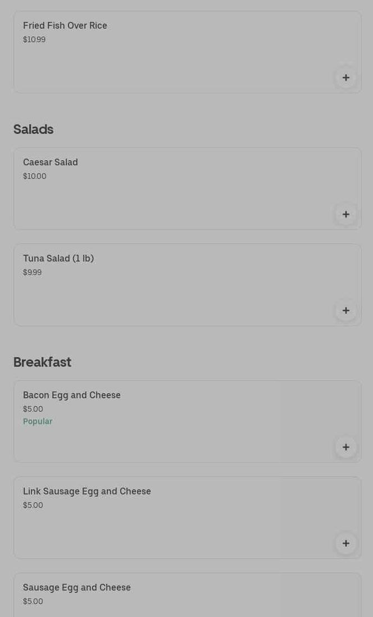
Task: Open Sausage Egg and Cheese item title
Action: point(77,587)
